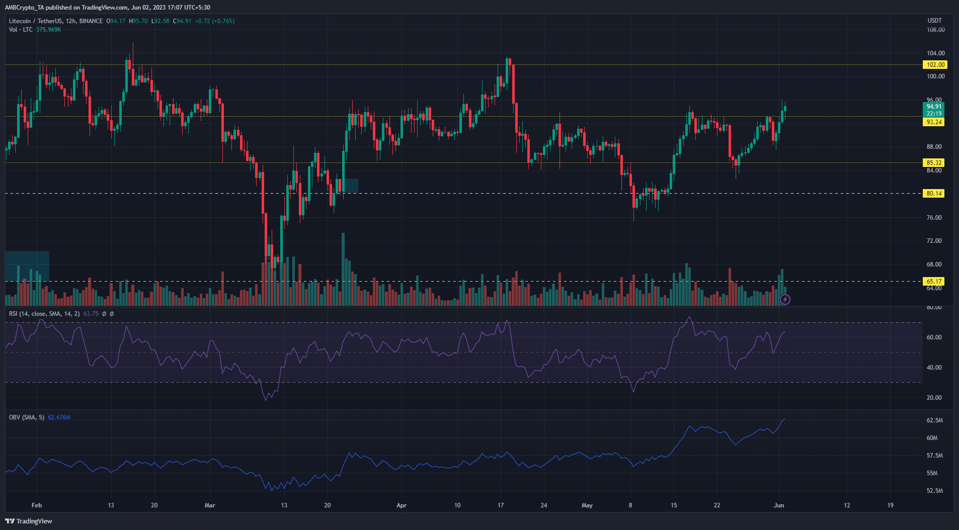Click the first ∅ symbol beside RSI value
Screen dimensions: 959x530
pos(104,314)
